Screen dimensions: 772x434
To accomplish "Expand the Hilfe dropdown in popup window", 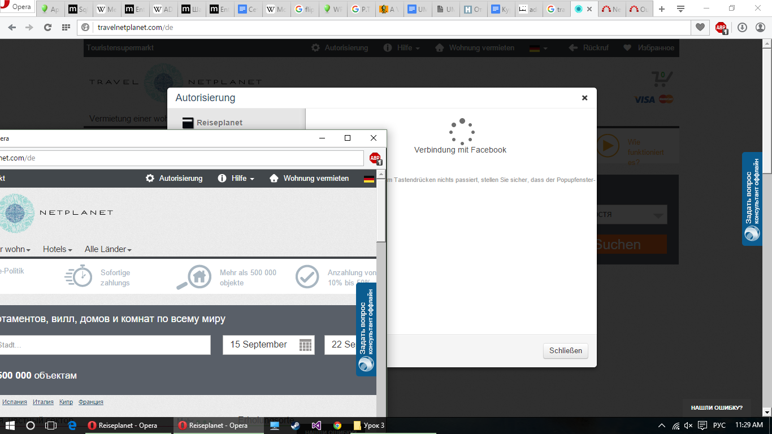I will pos(236,178).
